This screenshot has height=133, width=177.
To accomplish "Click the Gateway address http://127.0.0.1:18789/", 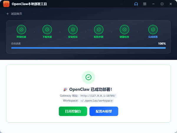I will (98, 95).
